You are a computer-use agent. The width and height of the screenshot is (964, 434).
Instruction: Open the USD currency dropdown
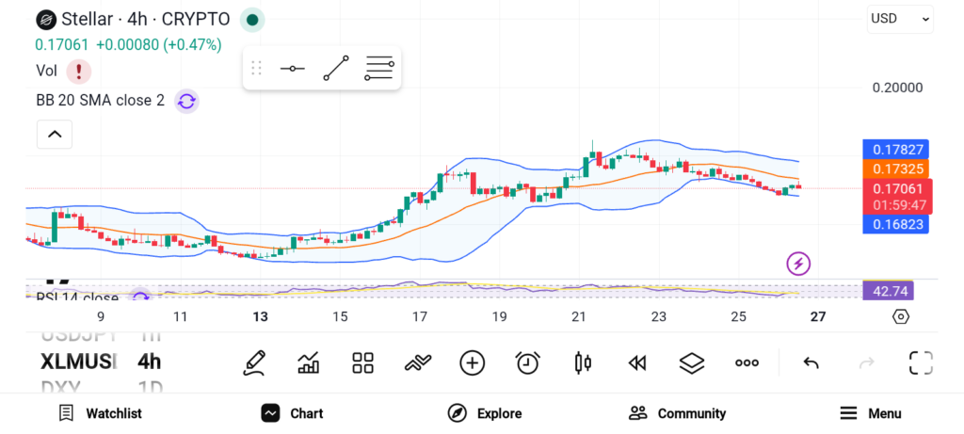900,19
